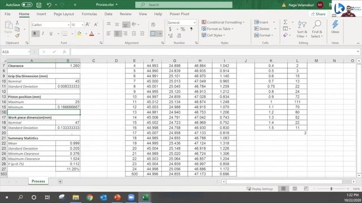Click Display Settings in status bar
The image size is (362, 203).
tap(260, 189)
